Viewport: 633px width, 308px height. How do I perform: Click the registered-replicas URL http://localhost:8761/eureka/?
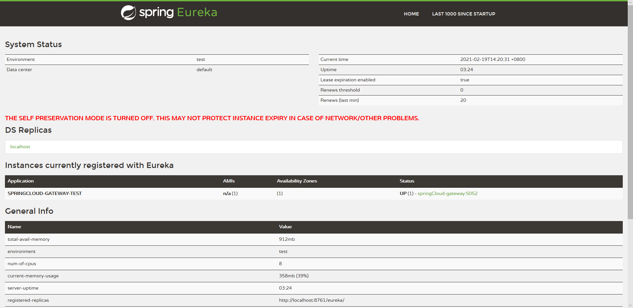[x=312, y=300]
